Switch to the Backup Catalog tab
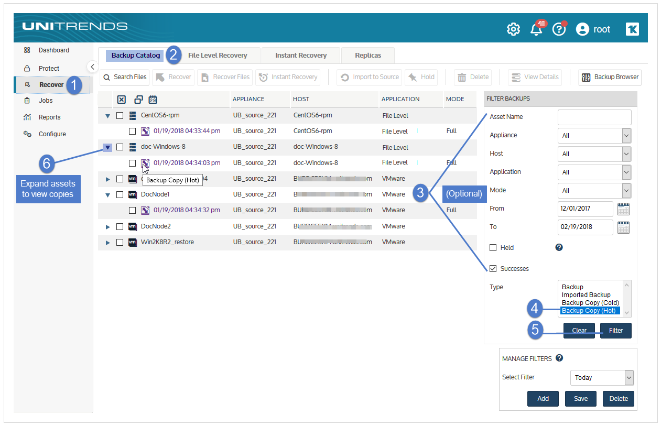Screen dimensions: 672x437 tap(136, 55)
